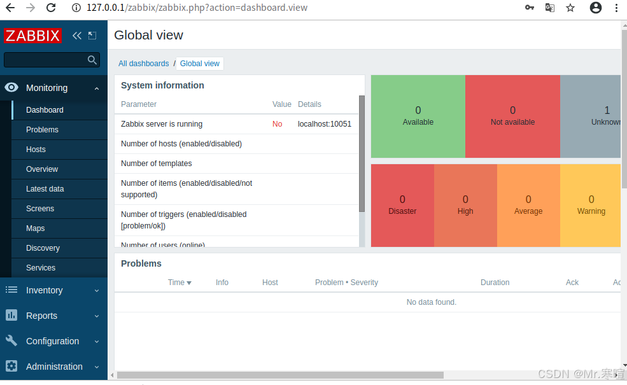Screen dimensions: 627x385
Task: Bookmark this page with the star icon
Action: [x=570, y=8]
